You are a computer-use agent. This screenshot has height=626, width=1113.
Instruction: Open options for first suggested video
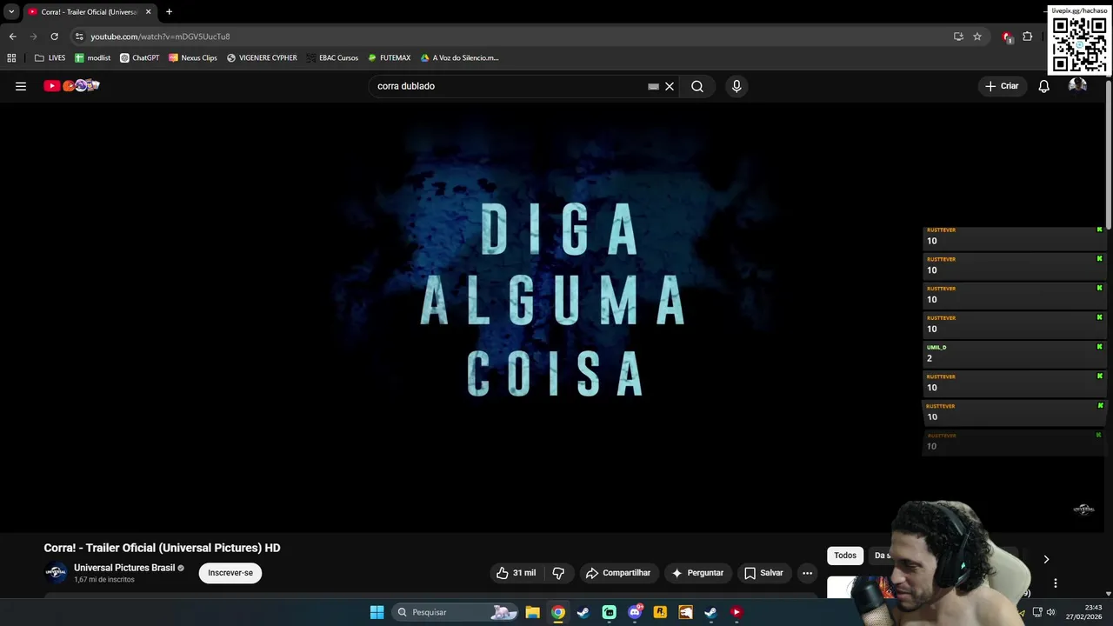click(1055, 583)
